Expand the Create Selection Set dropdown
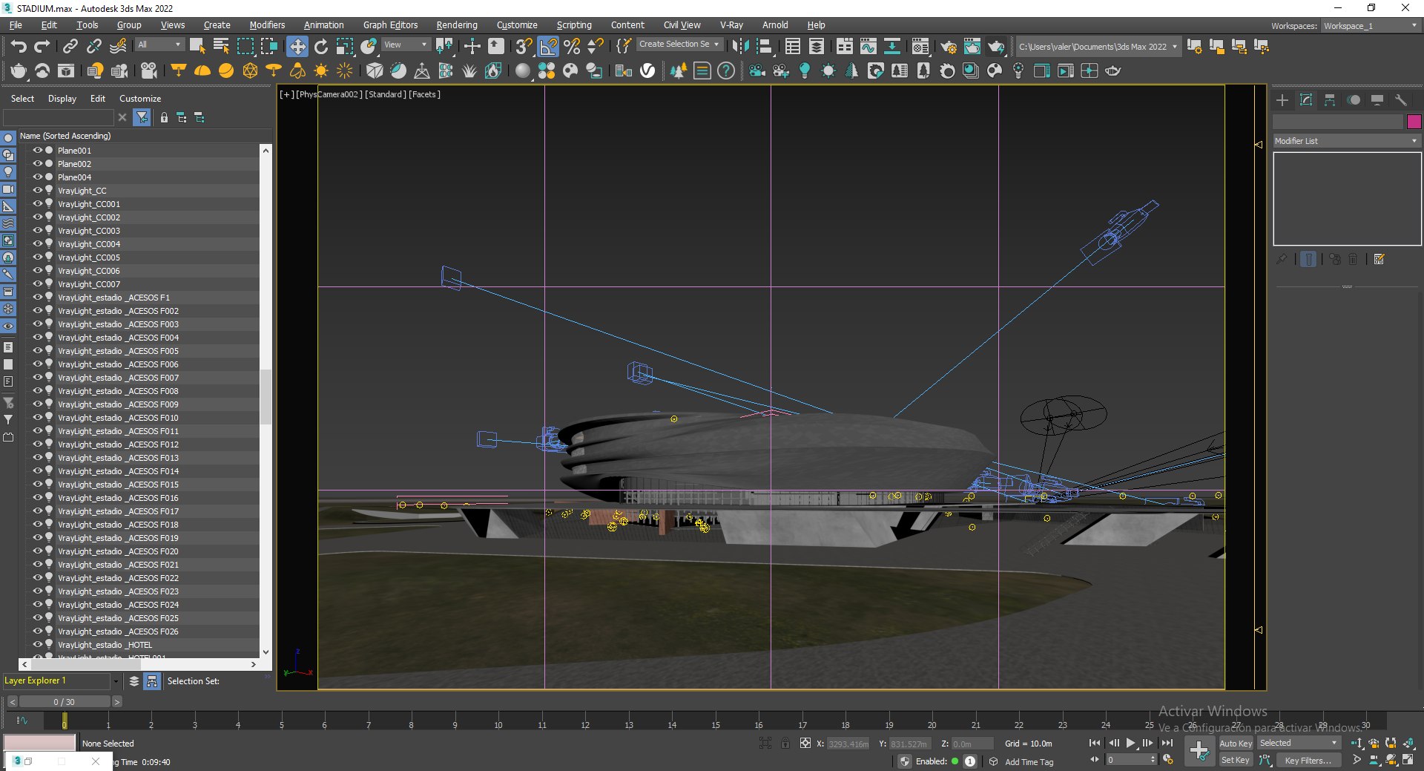The width and height of the screenshot is (1424, 771). (x=679, y=45)
